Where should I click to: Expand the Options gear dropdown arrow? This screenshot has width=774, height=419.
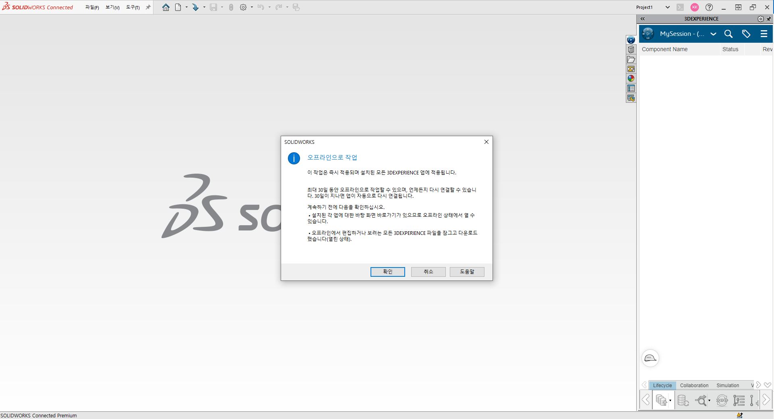tap(252, 7)
